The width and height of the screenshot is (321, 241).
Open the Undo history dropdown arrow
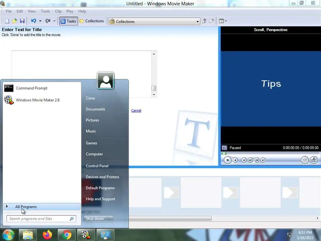click(x=40, y=21)
